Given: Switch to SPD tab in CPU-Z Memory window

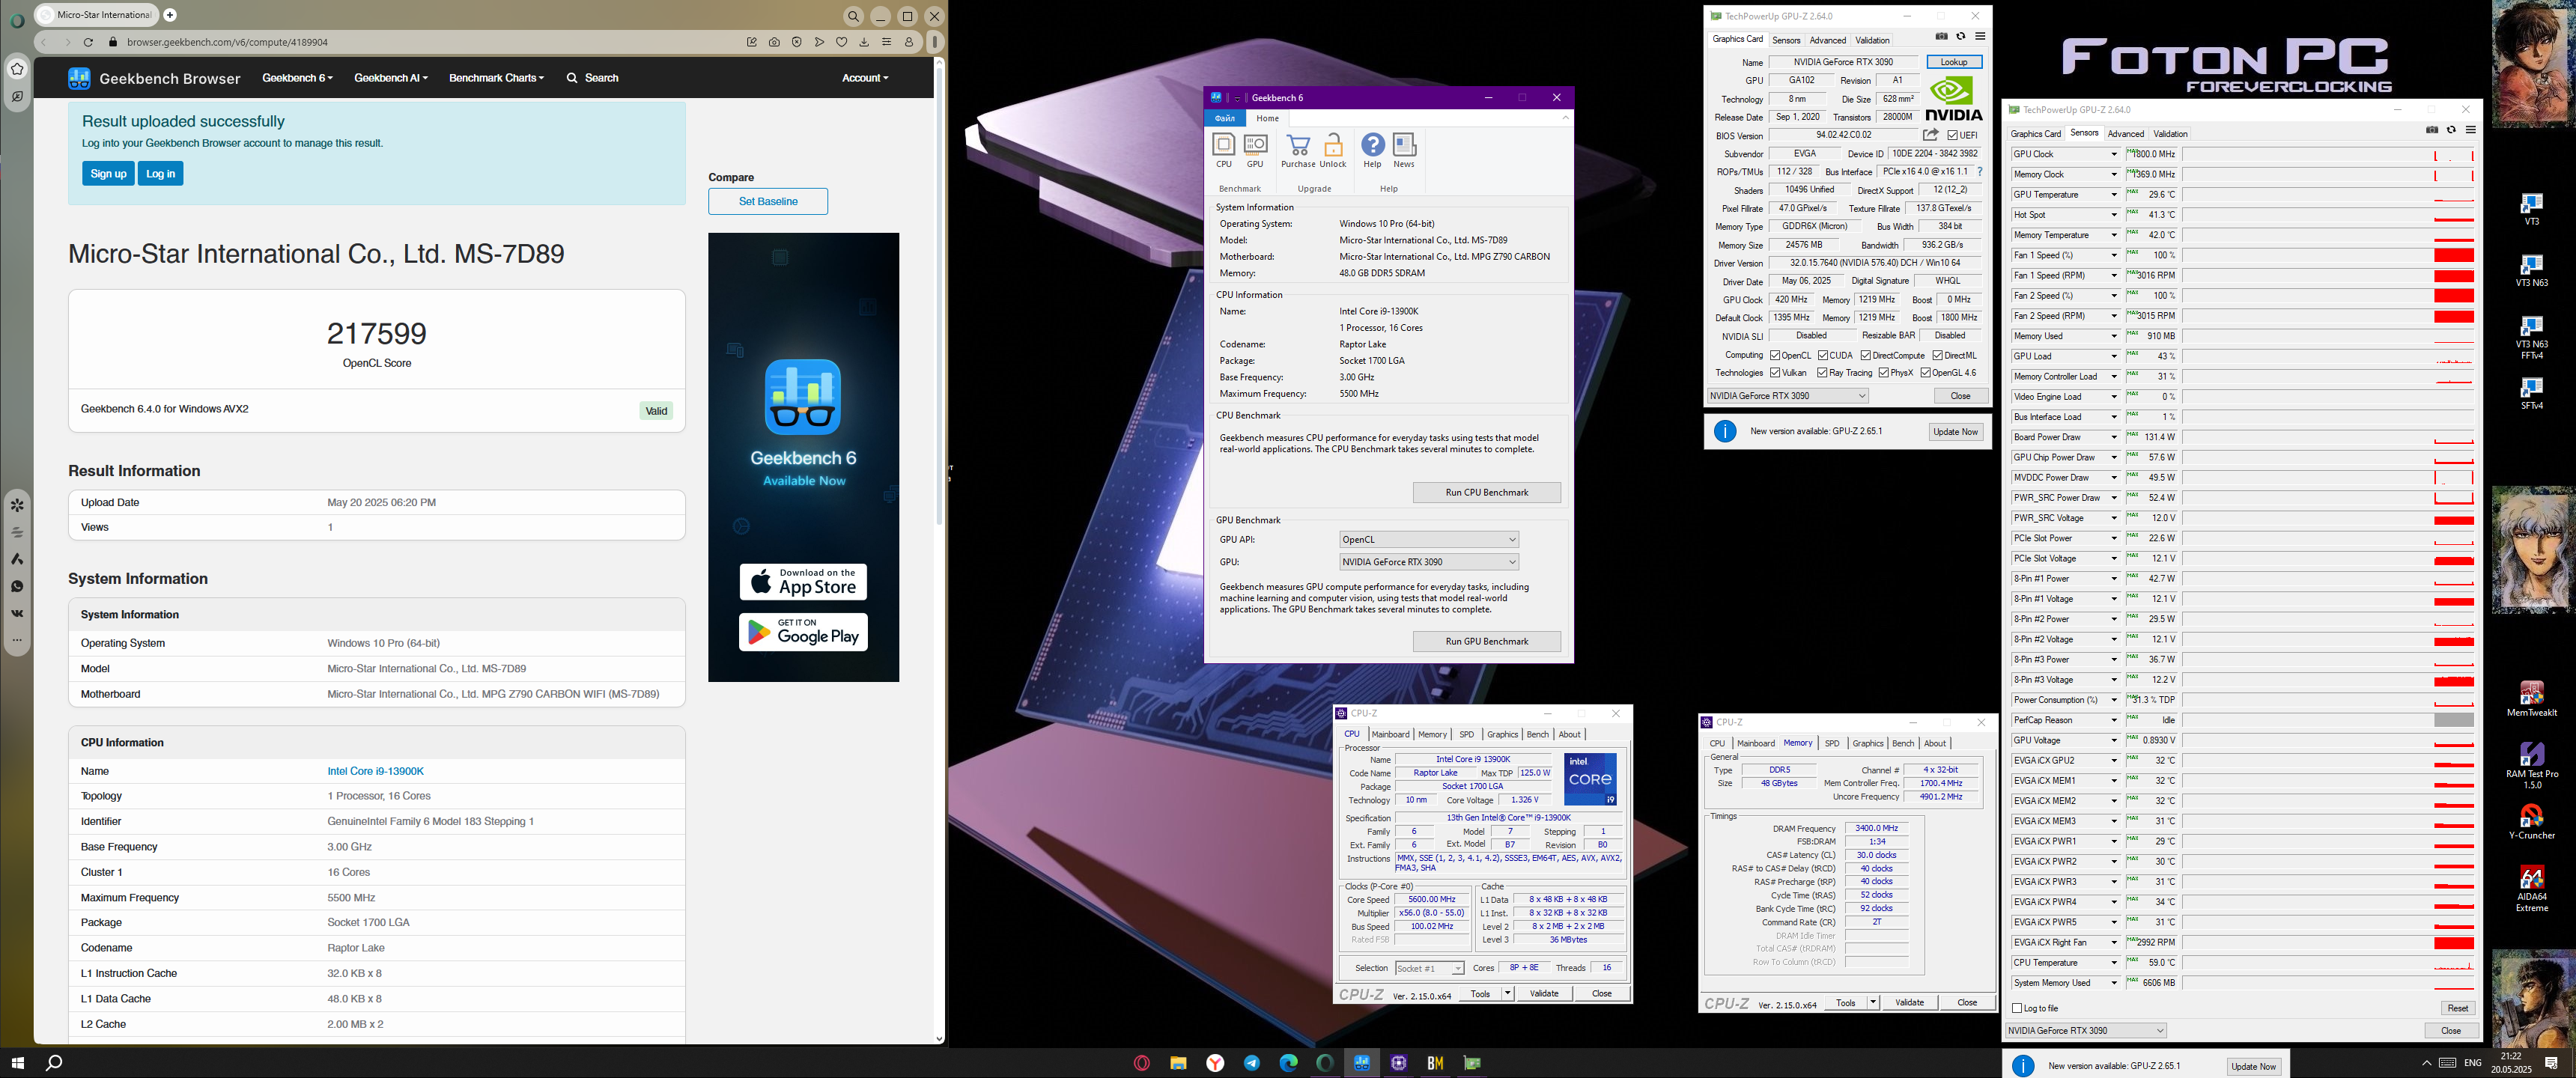Looking at the screenshot, I should pyautogui.click(x=1832, y=743).
